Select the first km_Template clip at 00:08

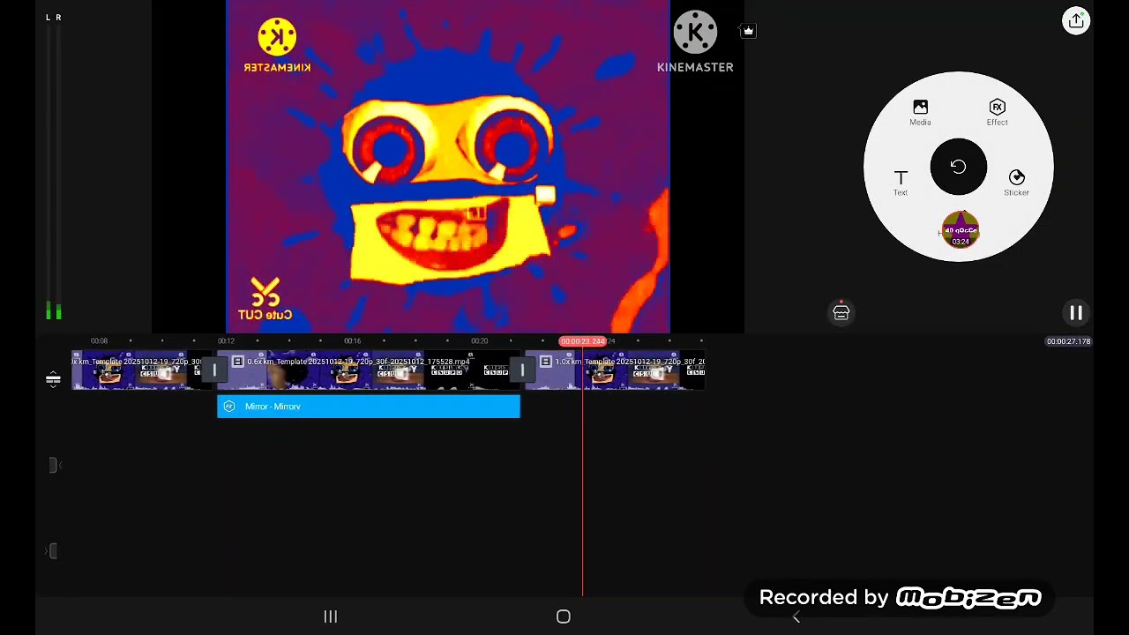click(139, 371)
